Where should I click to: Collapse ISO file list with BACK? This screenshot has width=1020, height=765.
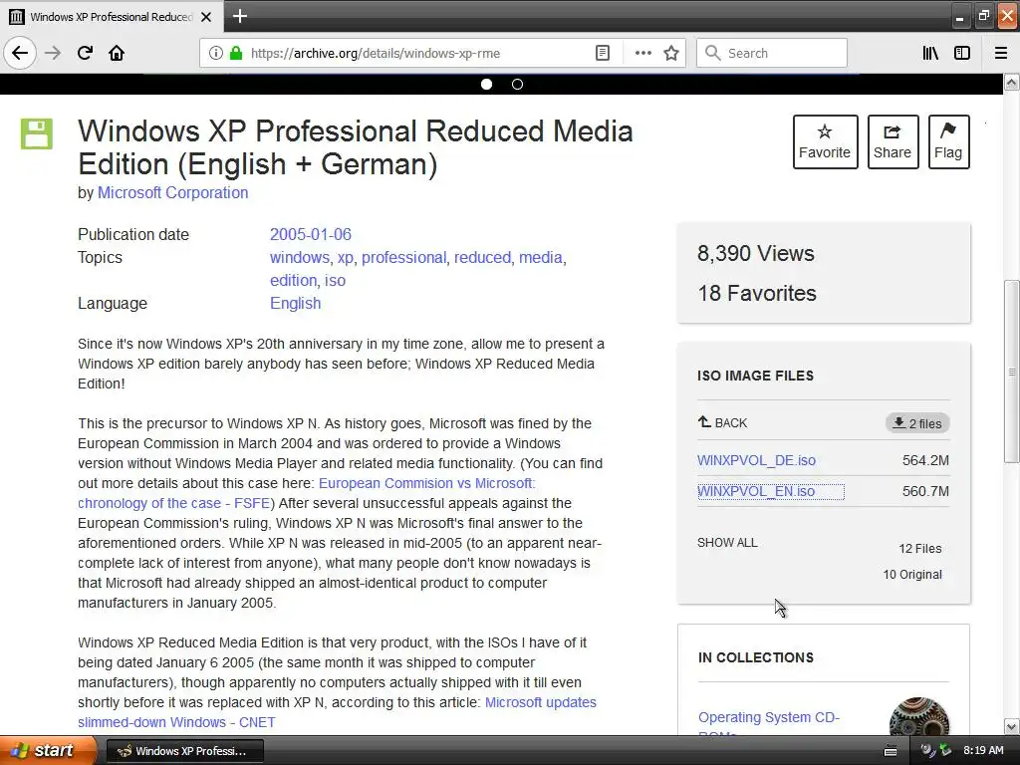pyautogui.click(x=723, y=422)
